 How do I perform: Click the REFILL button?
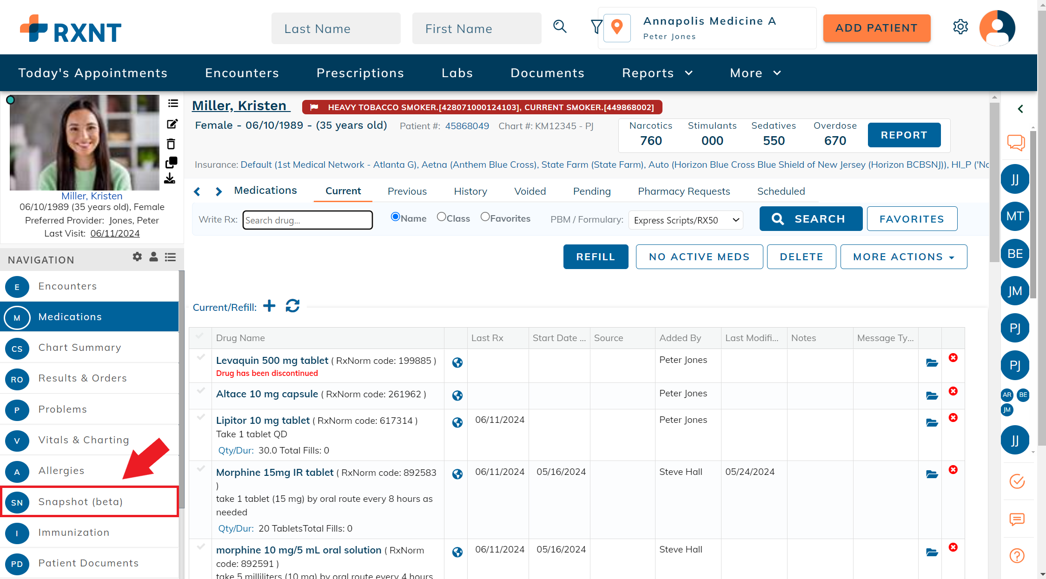[x=596, y=257]
